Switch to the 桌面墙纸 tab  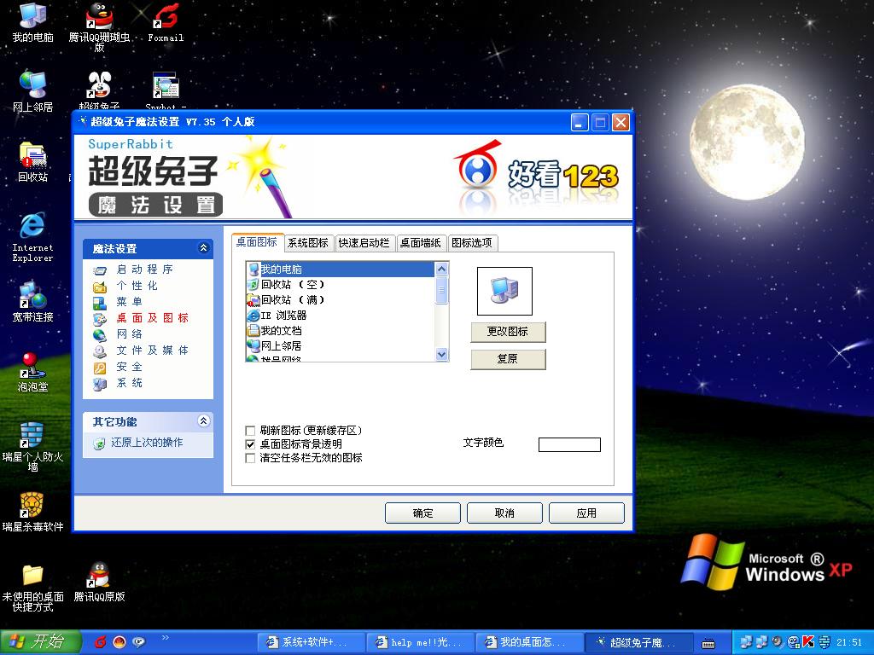click(421, 243)
